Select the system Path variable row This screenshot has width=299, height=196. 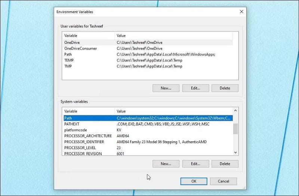click(x=148, y=118)
